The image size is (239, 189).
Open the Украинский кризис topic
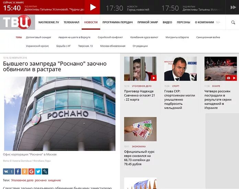(37, 46)
